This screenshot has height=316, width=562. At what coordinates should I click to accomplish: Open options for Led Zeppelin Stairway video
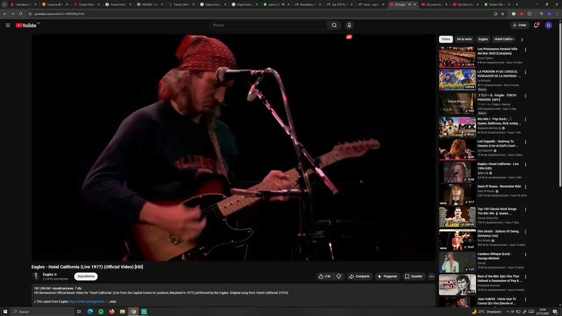tap(525, 142)
